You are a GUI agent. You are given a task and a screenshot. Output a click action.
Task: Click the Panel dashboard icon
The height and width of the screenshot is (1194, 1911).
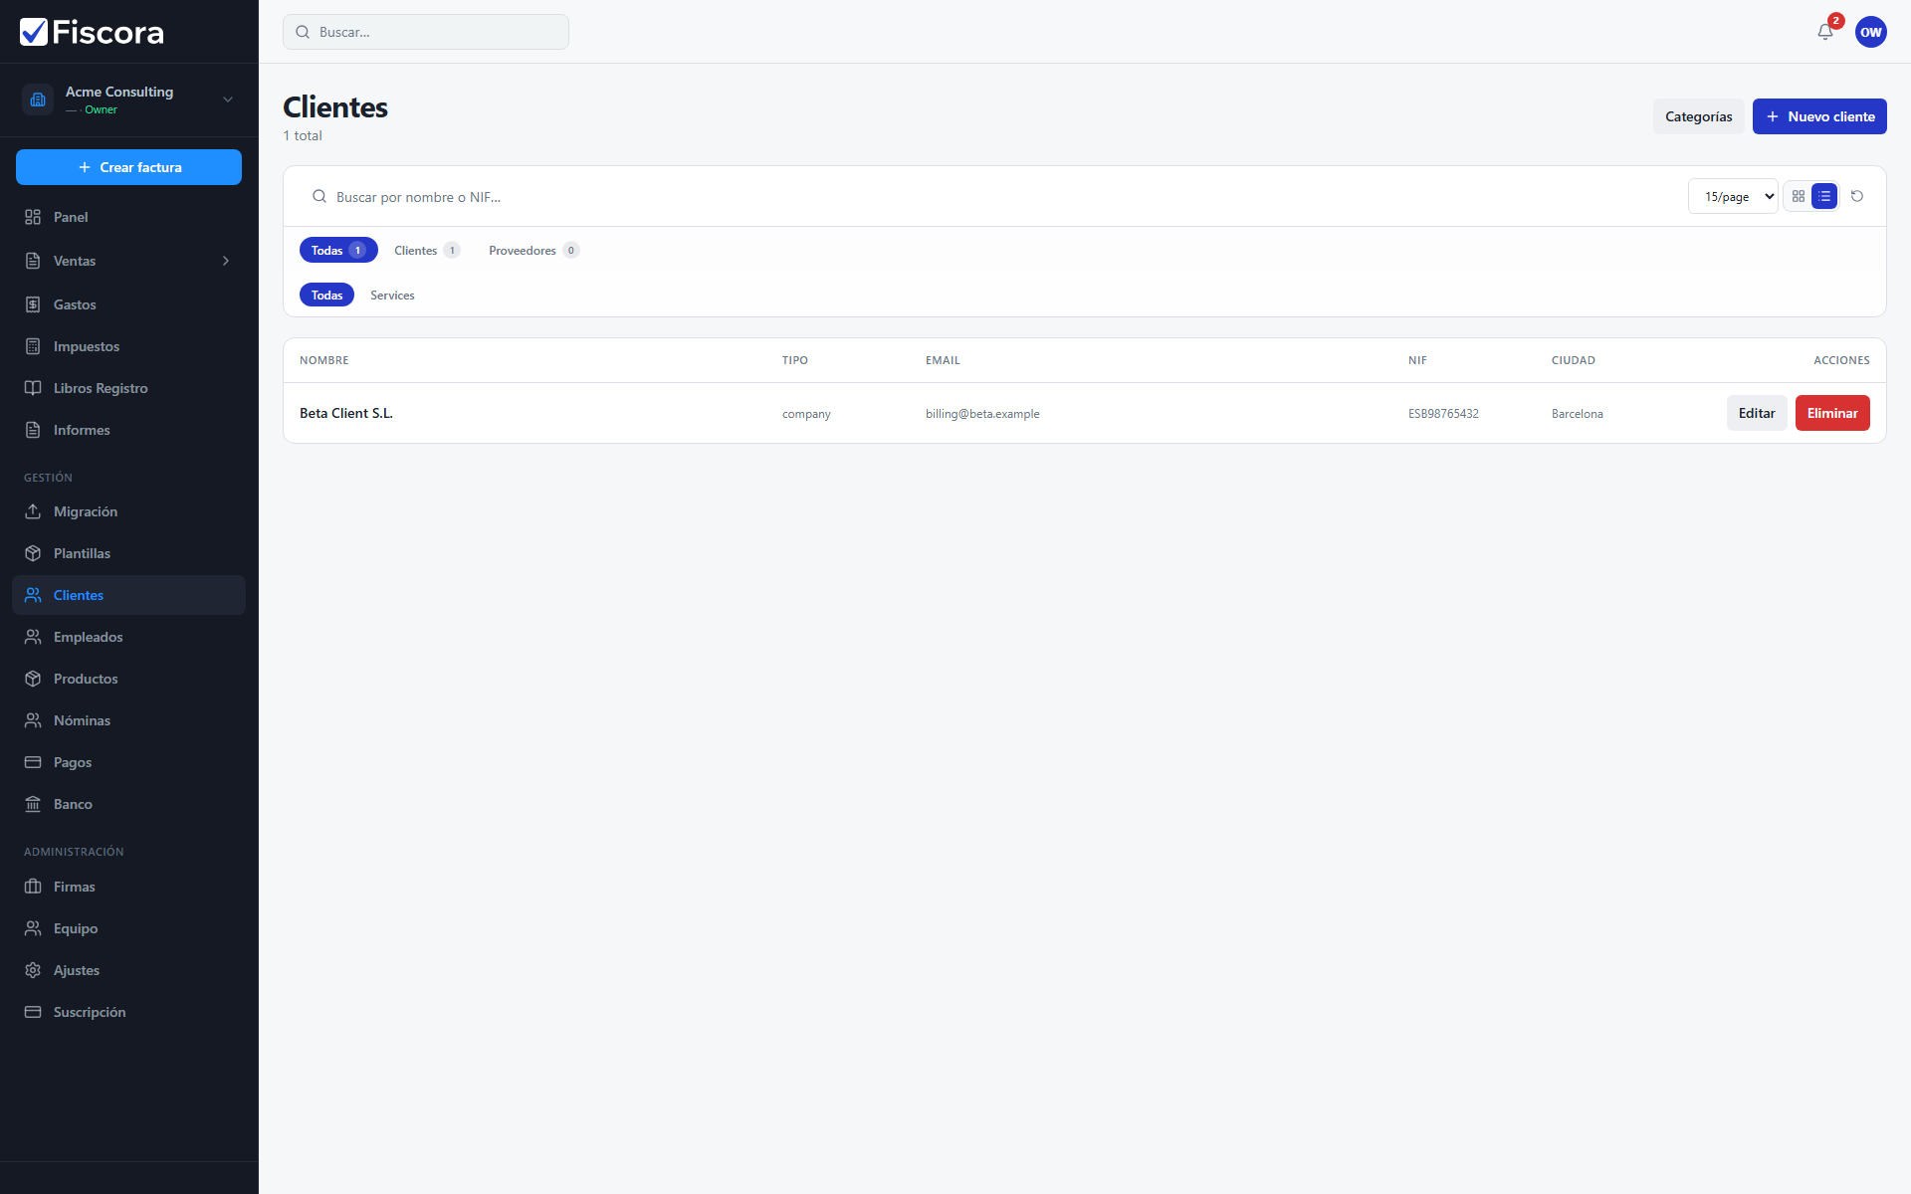pyautogui.click(x=33, y=217)
